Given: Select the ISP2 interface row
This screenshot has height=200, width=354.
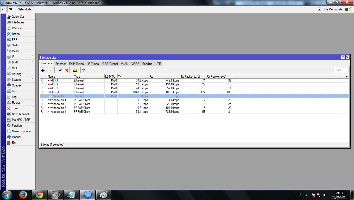Looking at the screenshot, I should point(194,84).
